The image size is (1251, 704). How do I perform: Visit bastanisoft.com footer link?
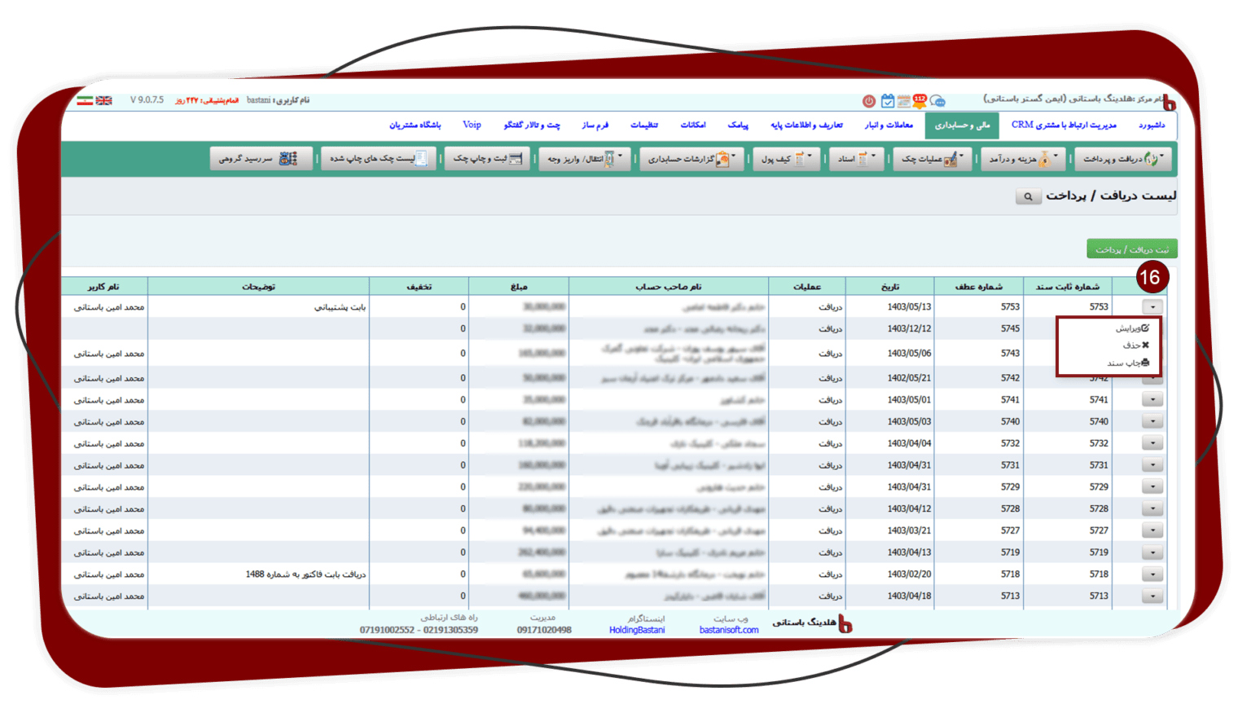click(x=729, y=630)
